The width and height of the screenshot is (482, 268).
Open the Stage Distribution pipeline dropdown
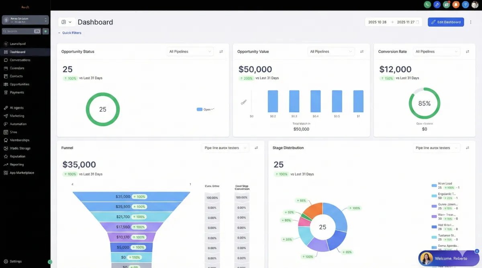437,148
